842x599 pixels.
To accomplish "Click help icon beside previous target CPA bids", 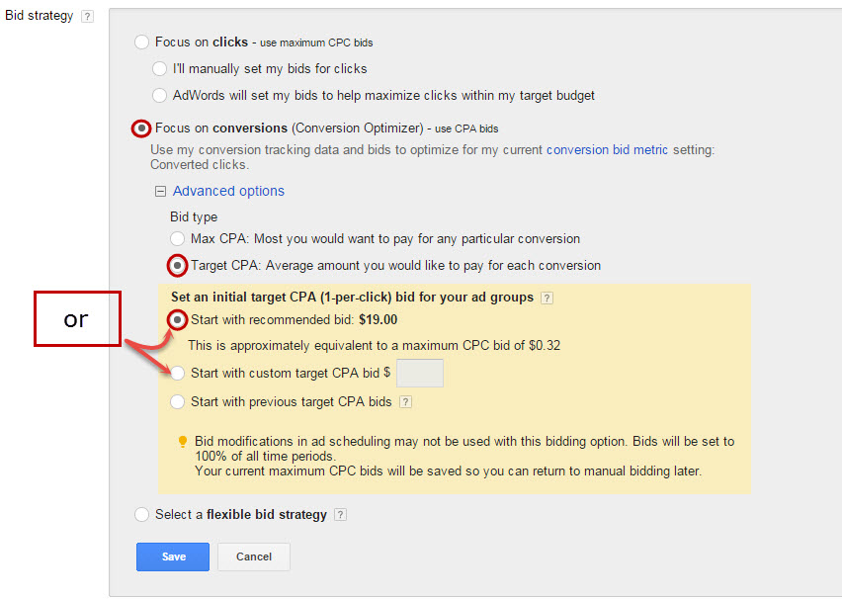I will coord(405,402).
